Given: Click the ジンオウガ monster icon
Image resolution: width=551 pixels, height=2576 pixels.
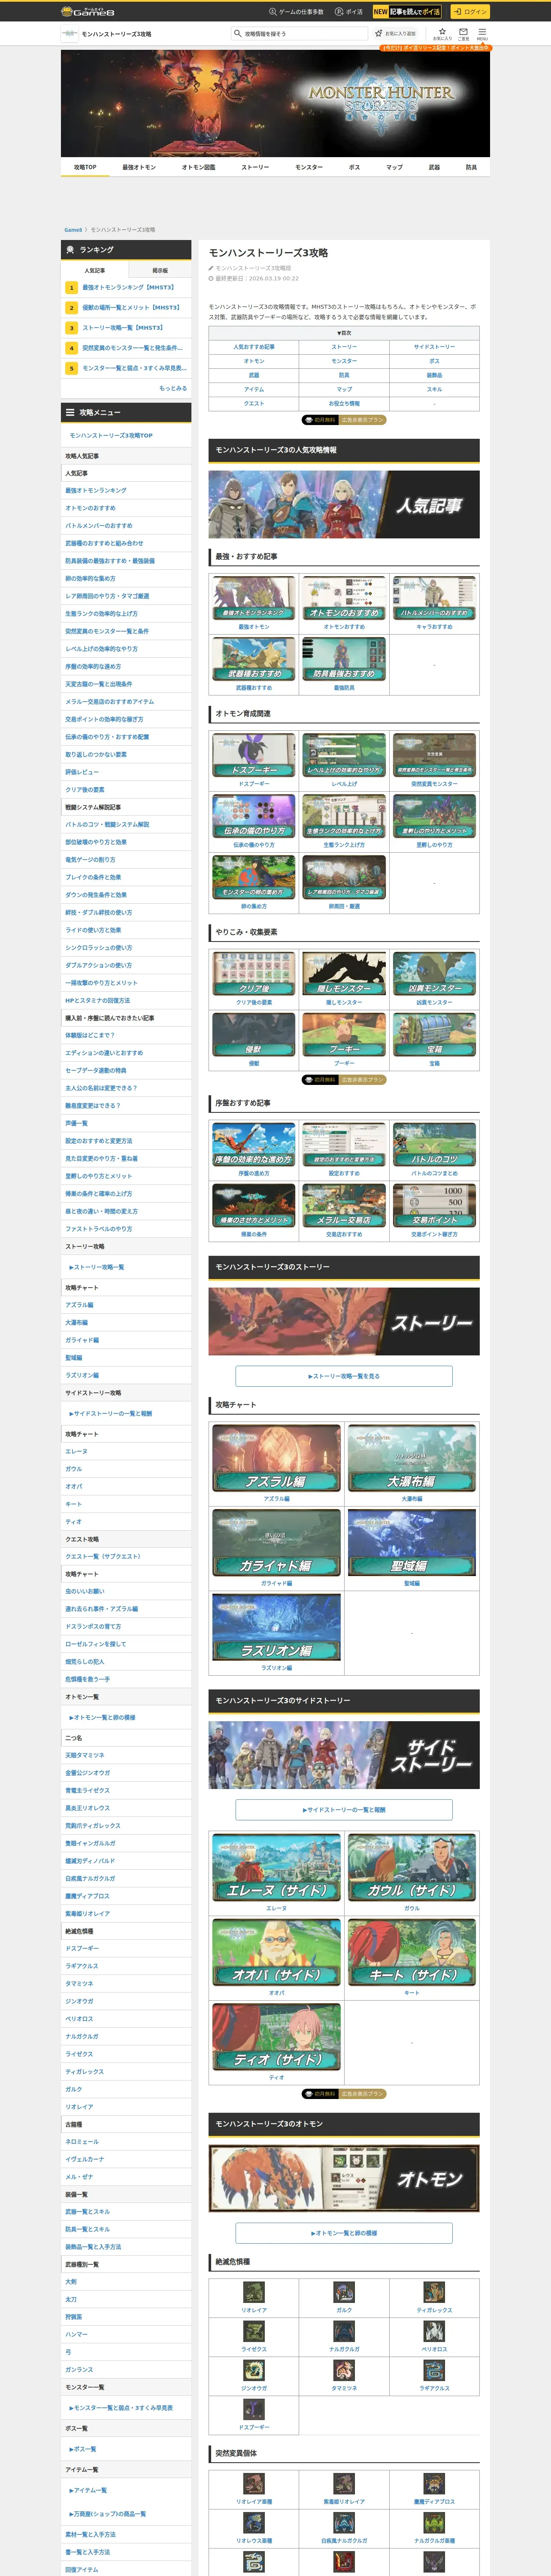Looking at the screenshot, I should pos(254,2370).
